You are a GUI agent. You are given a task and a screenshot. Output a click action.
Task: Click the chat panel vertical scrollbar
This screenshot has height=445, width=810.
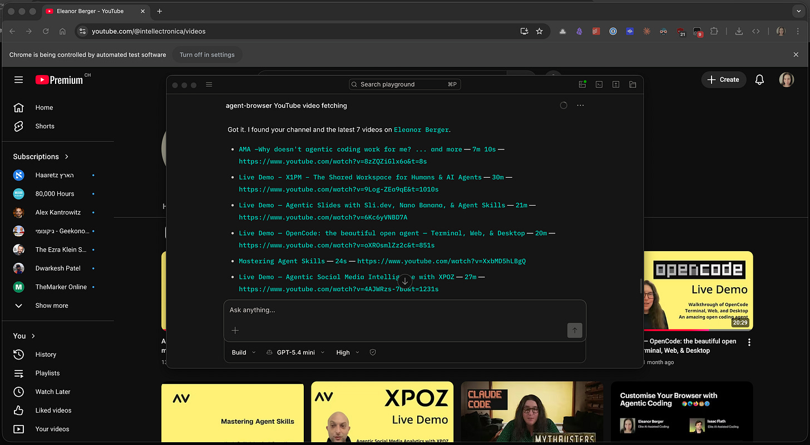click(x=641, y=286)
